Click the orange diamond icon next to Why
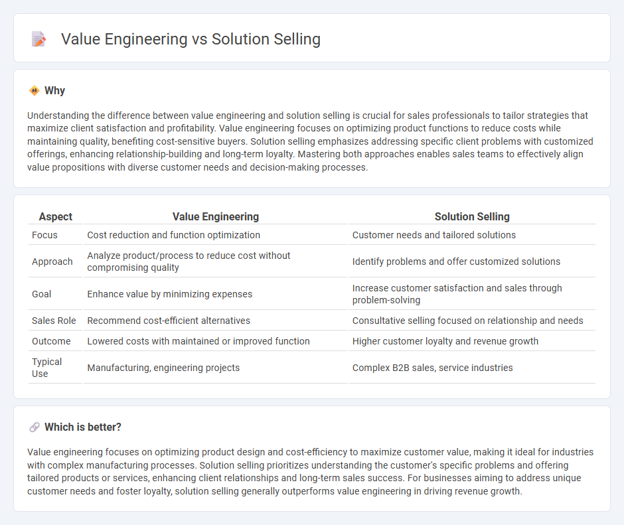This screenshot has width=624, height=525. pyautogui.click(x=35, y=91)
